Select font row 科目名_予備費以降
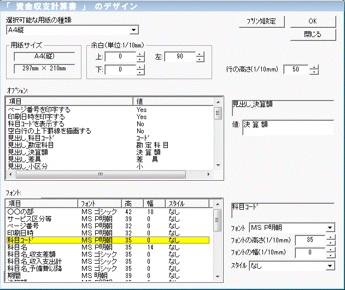Screen dimensions: 345x290 click(108, 268)
